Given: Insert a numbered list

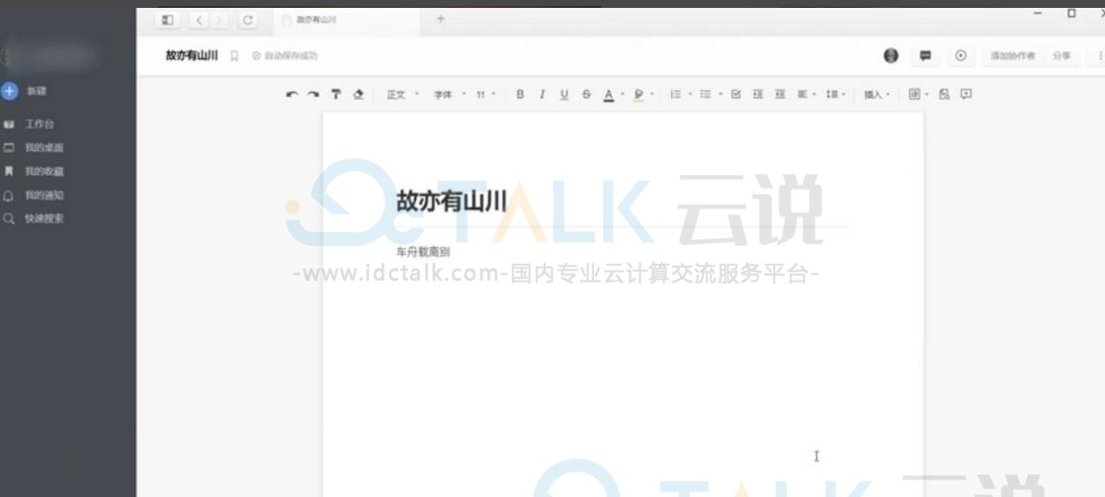Looking at the screenshot, I should [x=675, y=94].
